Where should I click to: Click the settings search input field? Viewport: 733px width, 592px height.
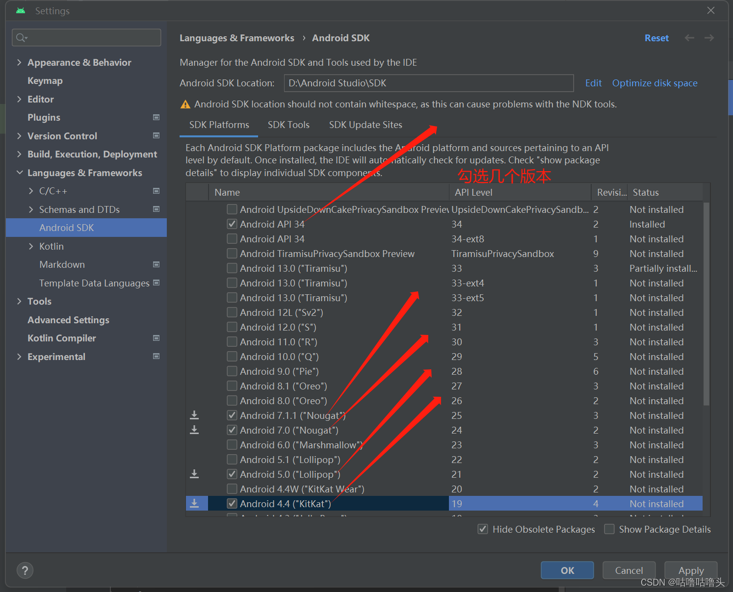pos(86,38)
